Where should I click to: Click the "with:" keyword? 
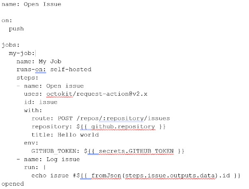point(33,110)
